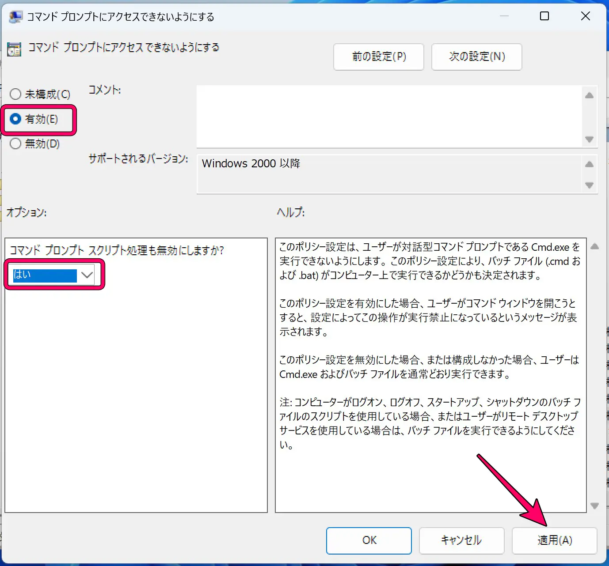This screenshot has width=609, height=566.
Task: Select the 無効(D) radio button
Action: point(34,143)
